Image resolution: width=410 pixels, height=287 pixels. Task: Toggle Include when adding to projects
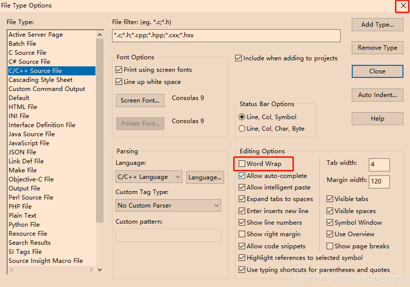tap(238, 58)
